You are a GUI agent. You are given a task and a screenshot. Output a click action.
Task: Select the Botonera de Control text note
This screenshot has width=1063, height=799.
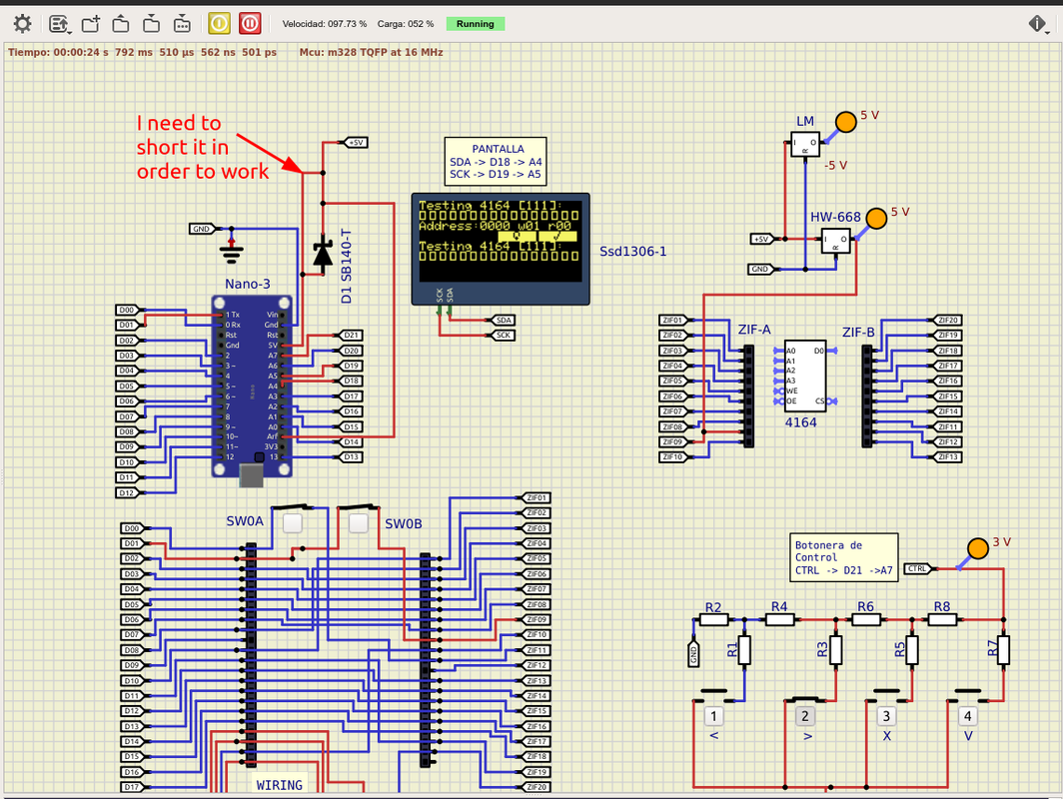pyautogui.click(x=844, y=557)
